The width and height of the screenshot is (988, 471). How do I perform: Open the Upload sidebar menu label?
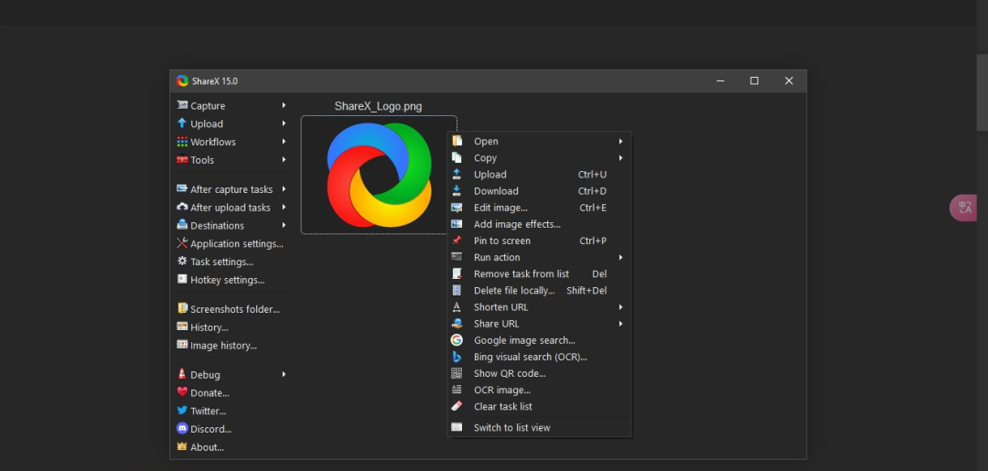207,124
